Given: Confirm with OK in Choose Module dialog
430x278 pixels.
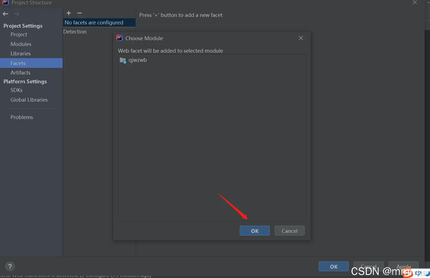Looking at the screenshot, I should tap(255, 231).
